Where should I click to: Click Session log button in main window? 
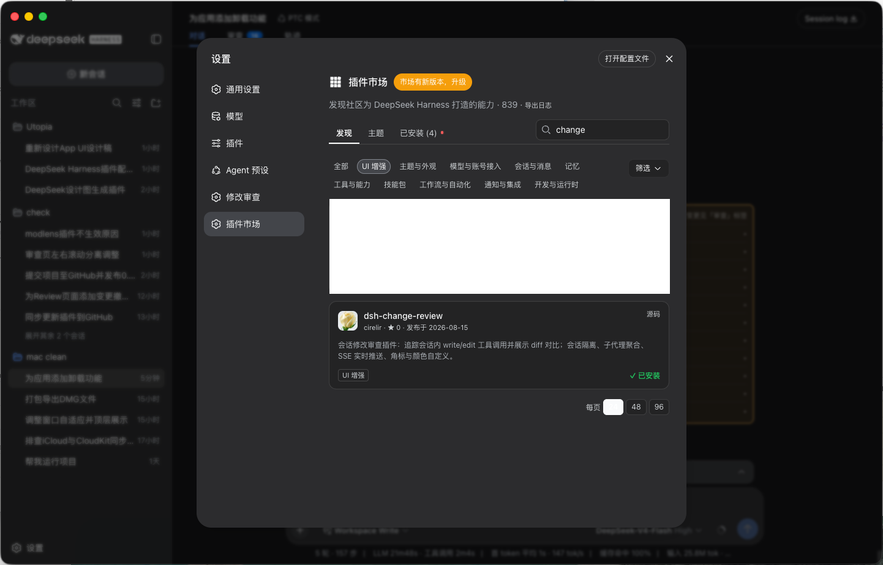pos(830,19)
